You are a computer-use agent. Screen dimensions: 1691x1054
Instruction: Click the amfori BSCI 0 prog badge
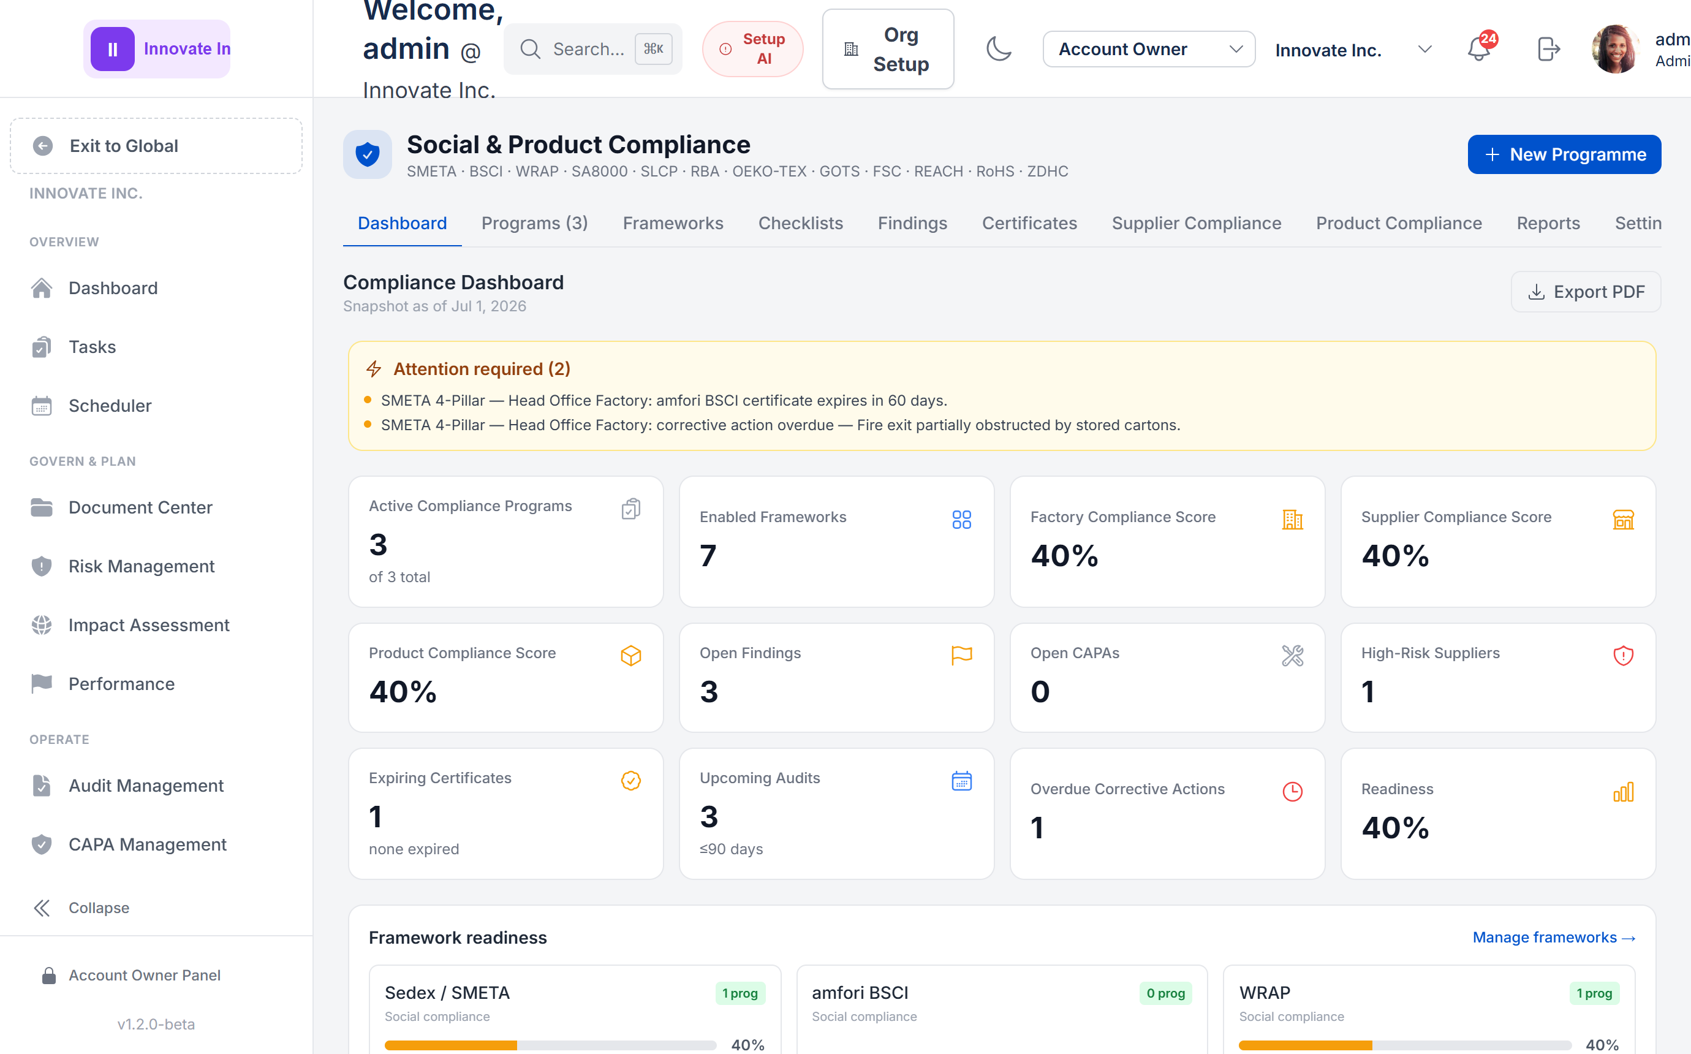click(x=1166, y=993)
